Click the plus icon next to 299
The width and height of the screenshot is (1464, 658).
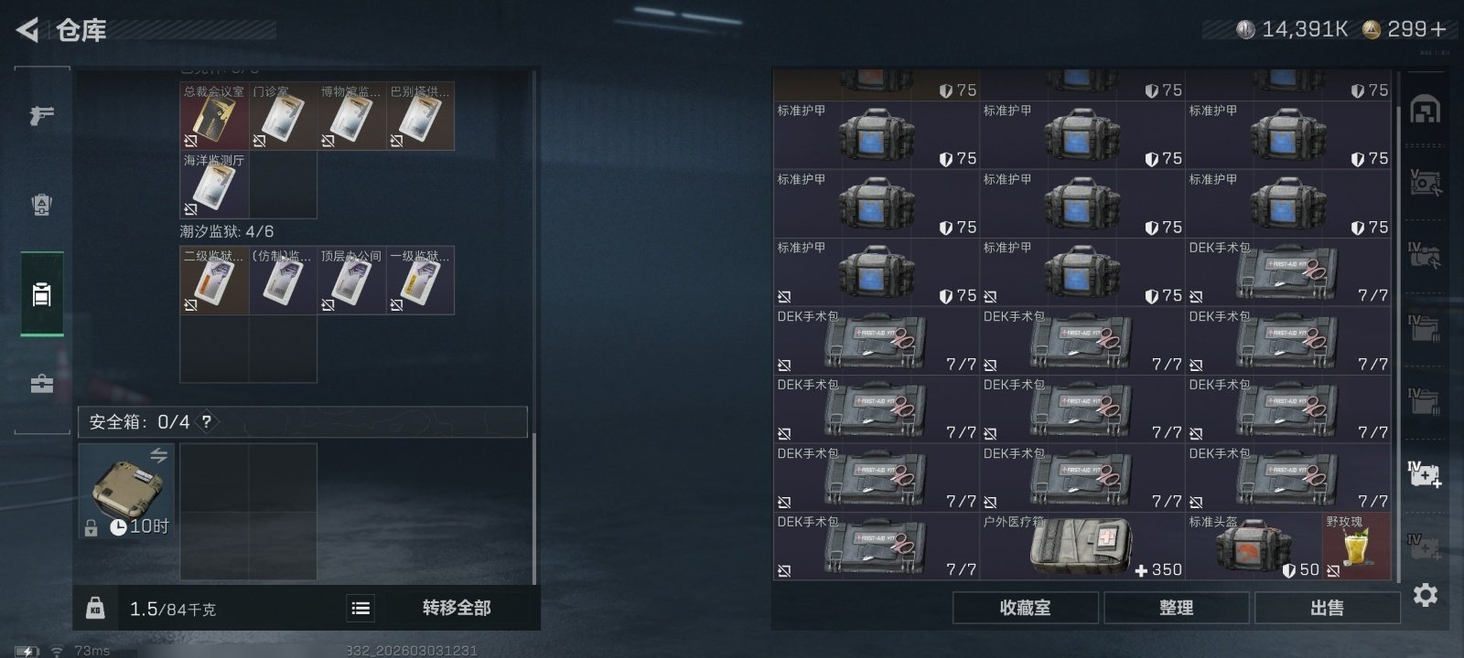tap(1438, 30)
